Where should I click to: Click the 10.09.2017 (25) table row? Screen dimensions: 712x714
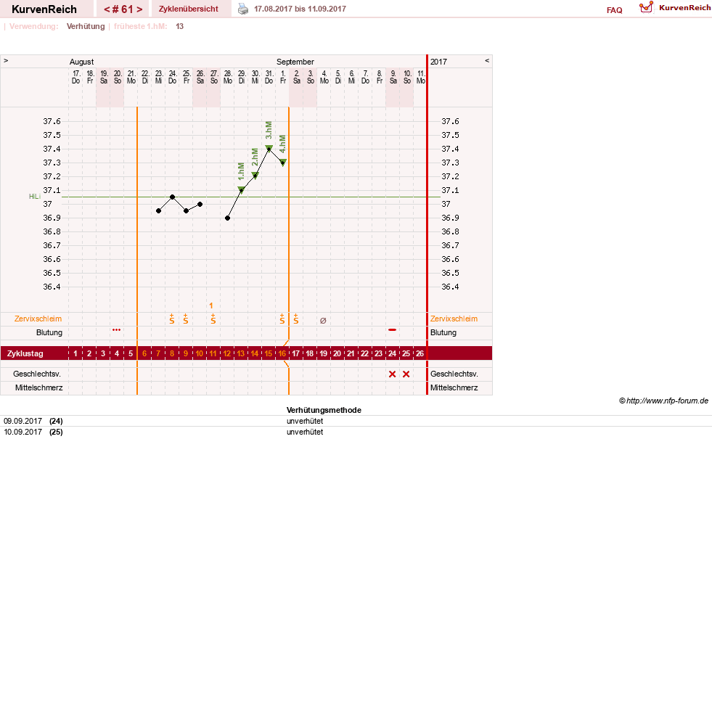tap(356, 432)
